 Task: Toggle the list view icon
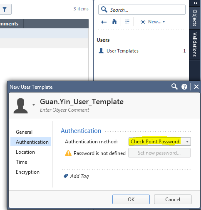point(127,22)
